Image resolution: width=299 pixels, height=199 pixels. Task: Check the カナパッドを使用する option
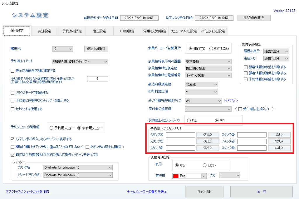pyautogui.click(x=12, y=109)
